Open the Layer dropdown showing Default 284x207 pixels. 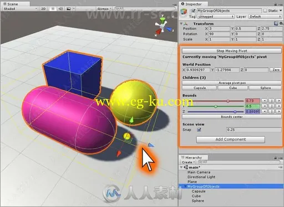[266, 17]
